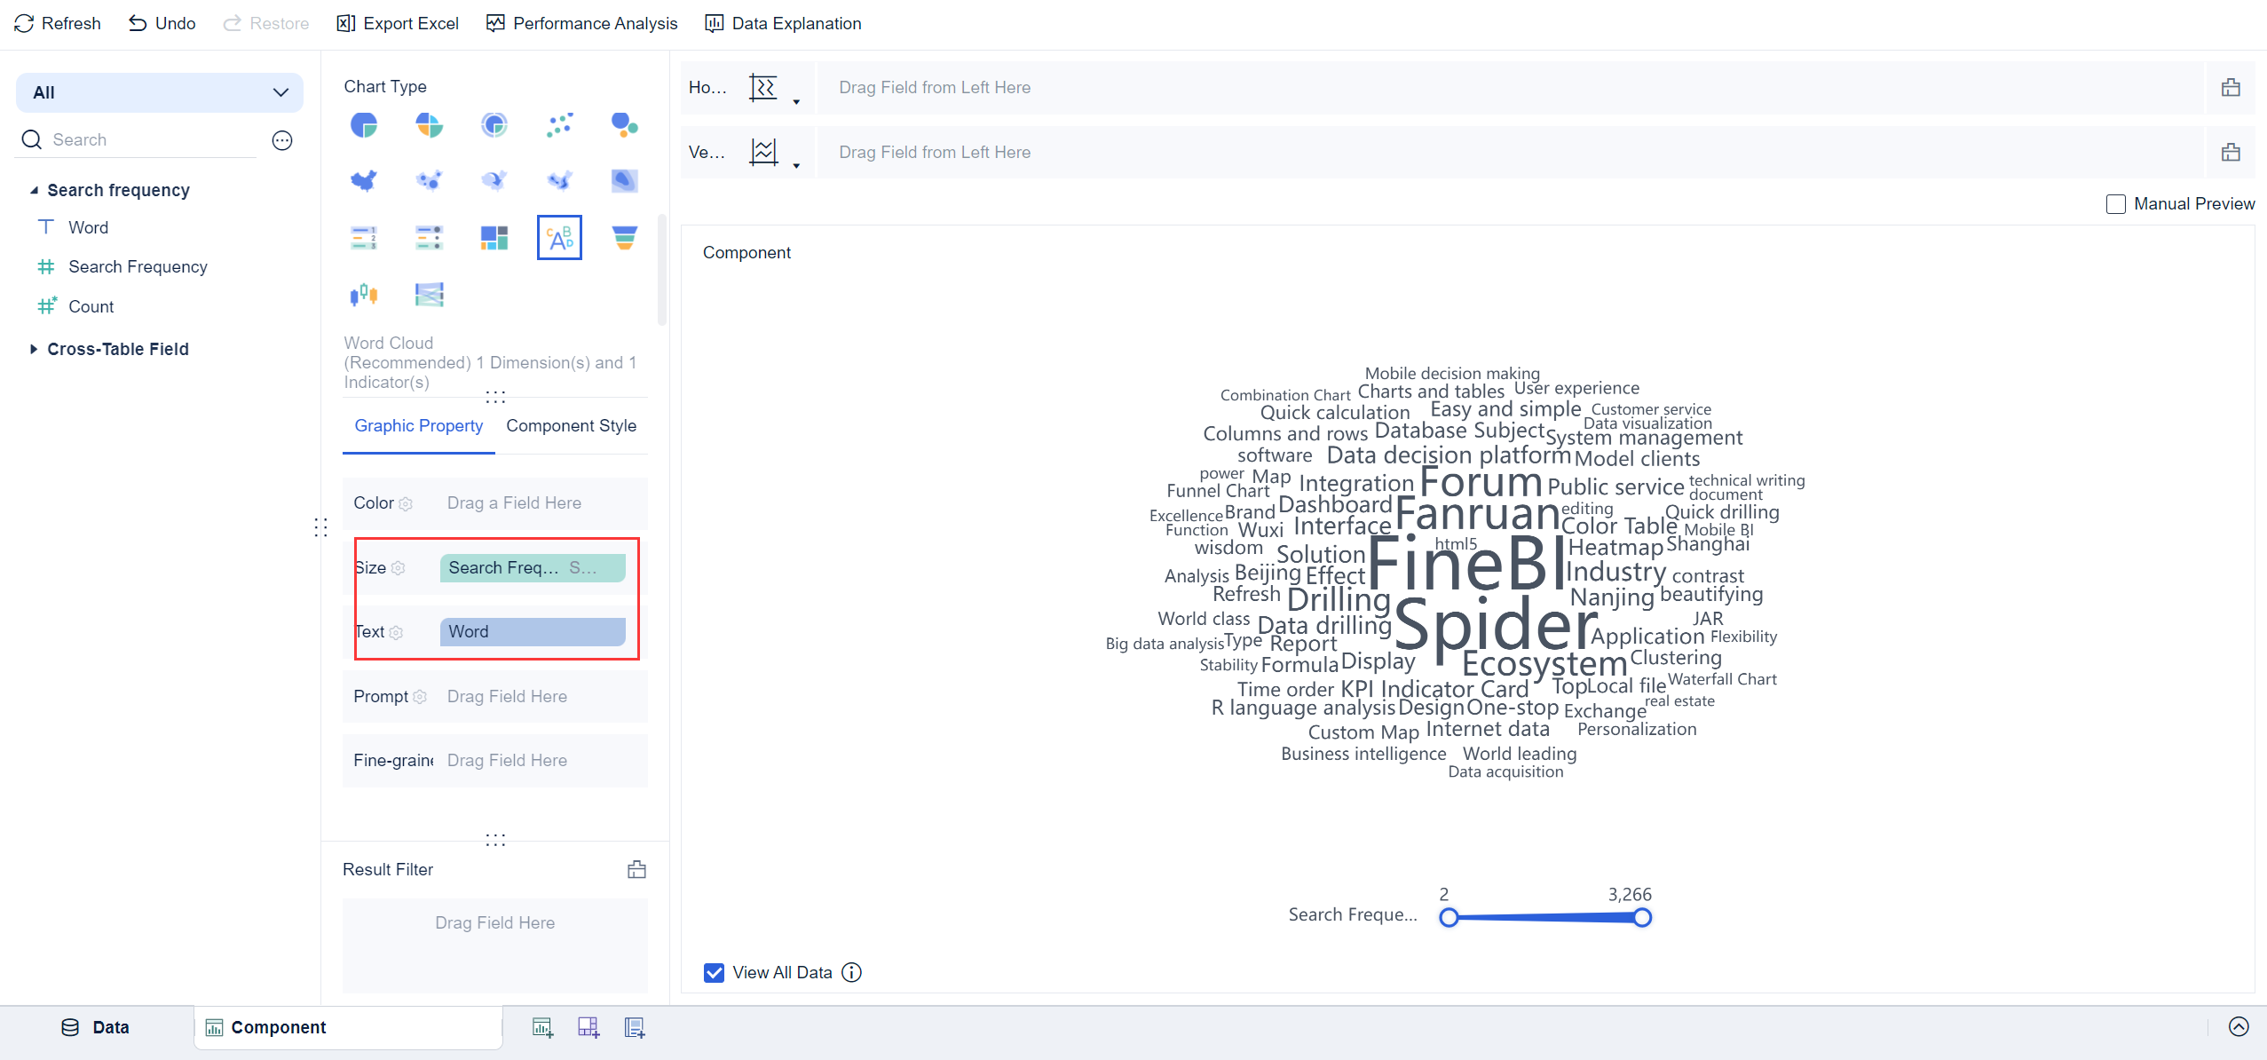This screenshot has height=1060, width=2267.
Task: Select the treemap chart type
Action: (x=494, y=237)
